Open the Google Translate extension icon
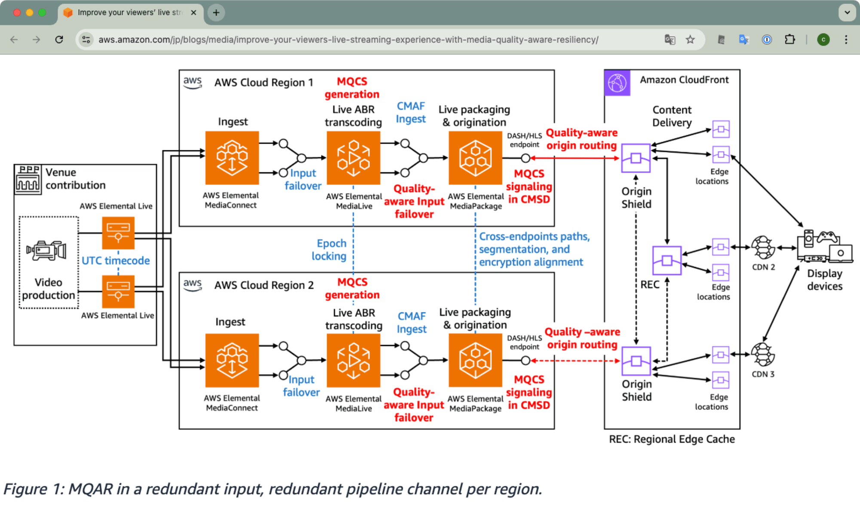860x505 pixels. [744, 40]
